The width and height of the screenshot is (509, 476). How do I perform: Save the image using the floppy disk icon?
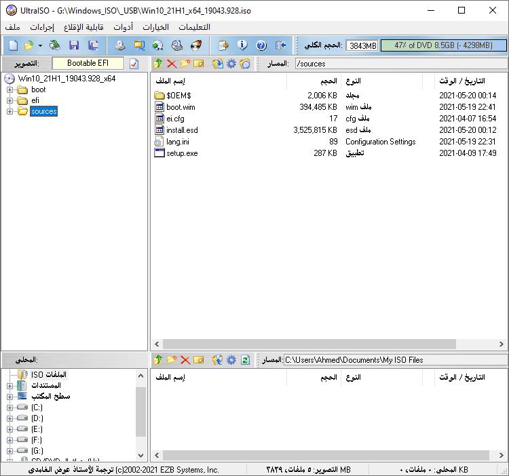(74, 45)
